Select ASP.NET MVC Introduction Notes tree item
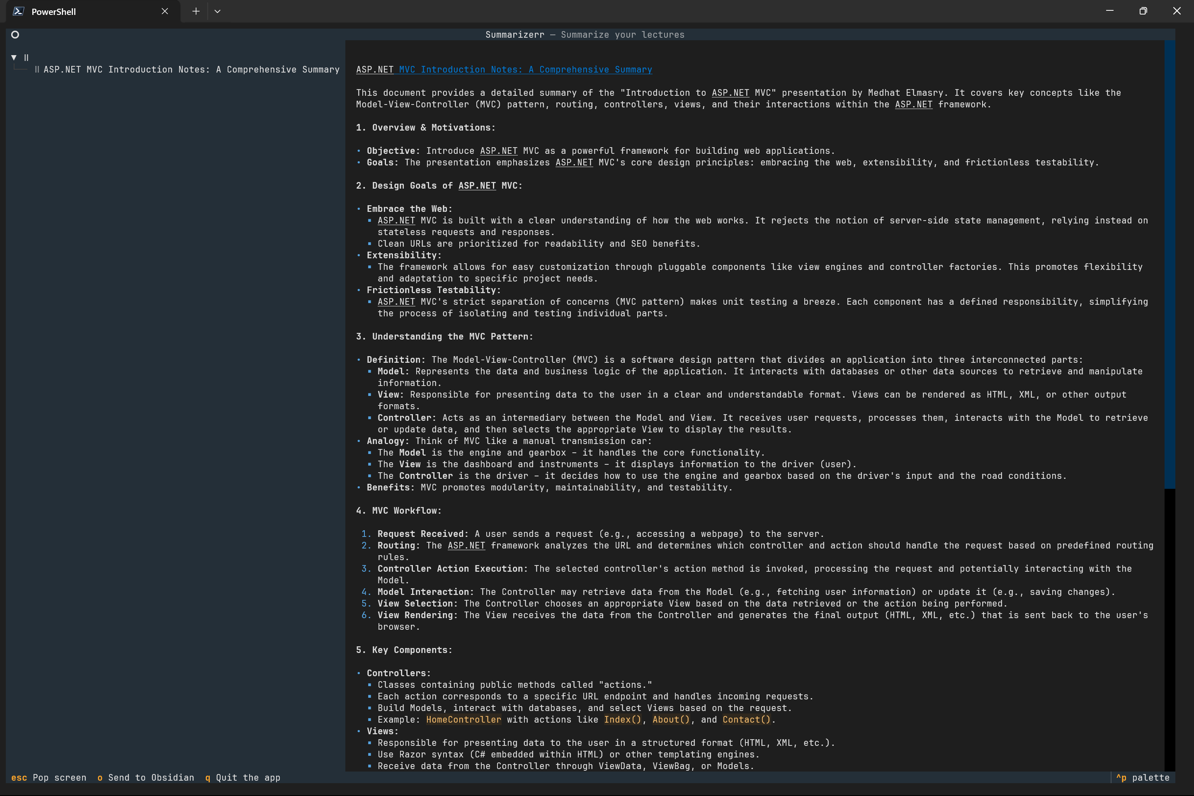This screenshot has height=796, width=1194. point(191,70)
